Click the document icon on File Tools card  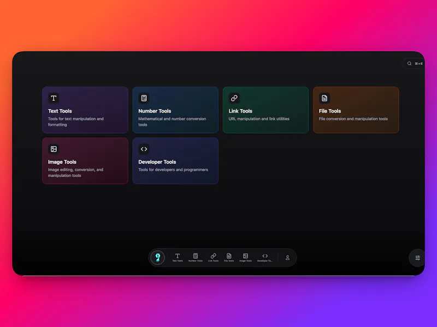(324, 98)
